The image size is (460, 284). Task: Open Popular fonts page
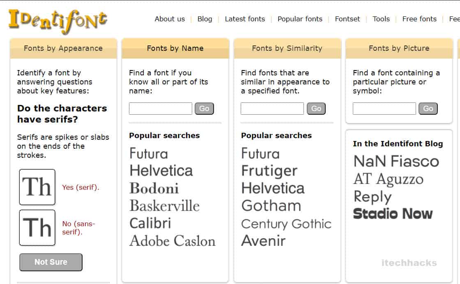(x=300, y=19)
